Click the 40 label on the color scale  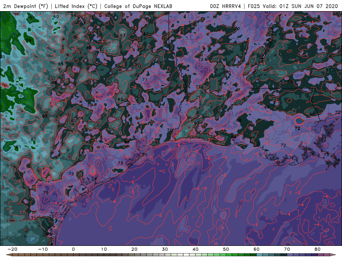[195, 249]
